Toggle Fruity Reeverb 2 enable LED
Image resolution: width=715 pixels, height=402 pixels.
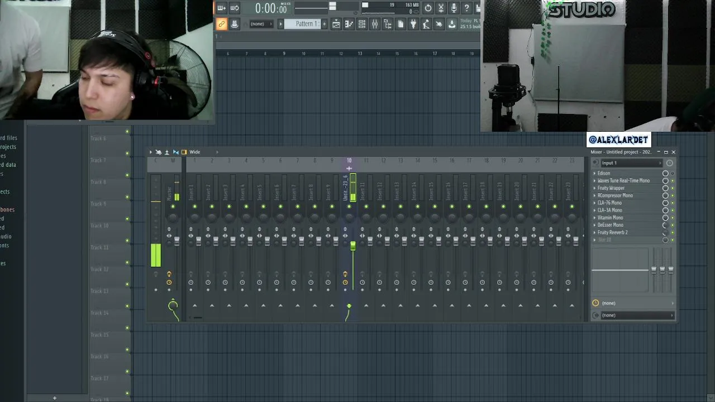(672, 232)
